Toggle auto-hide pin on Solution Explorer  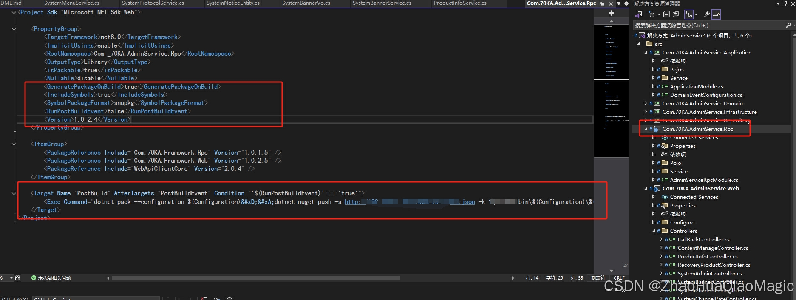tap(785, 3)
